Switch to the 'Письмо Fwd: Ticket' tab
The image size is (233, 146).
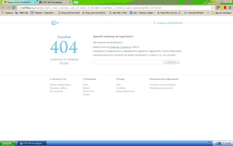pyautogui.click(x=20, y=2)
